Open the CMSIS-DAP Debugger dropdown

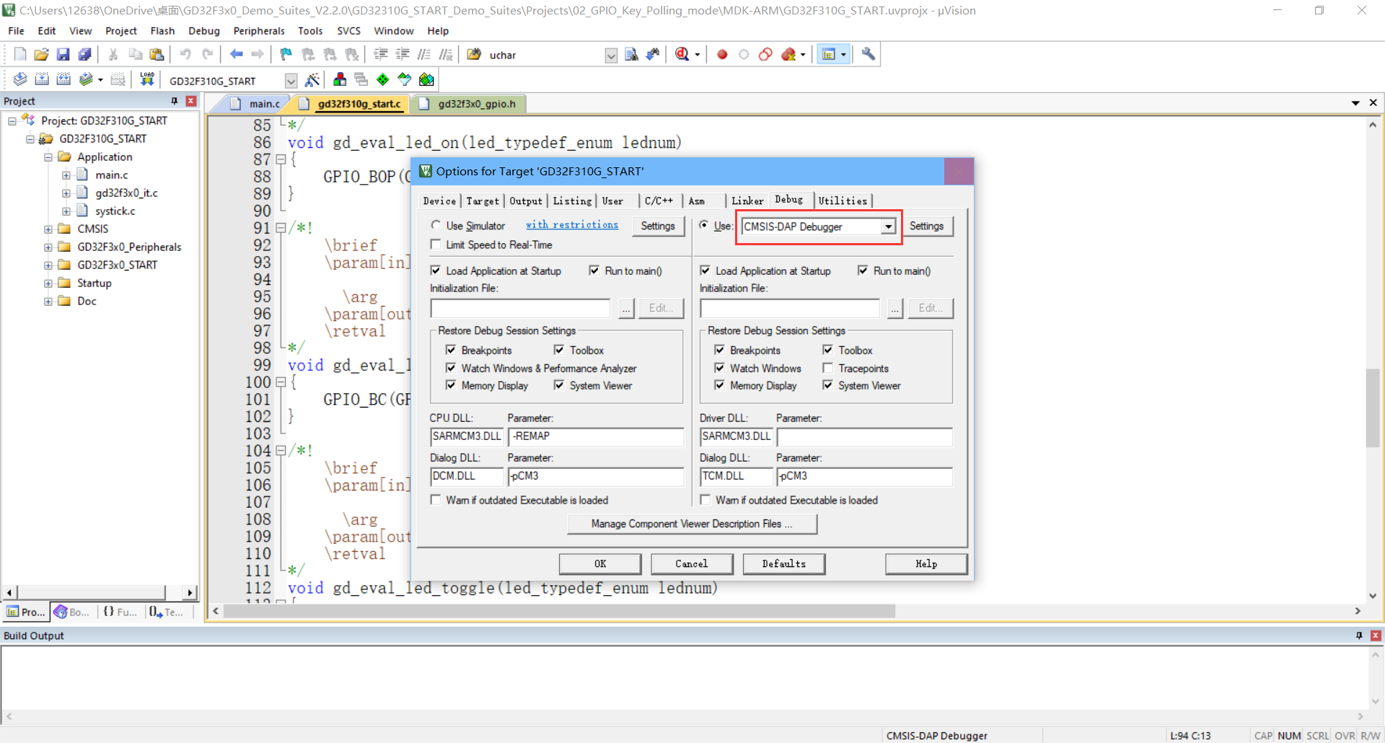pyautogui.click(x=889, y=227)
